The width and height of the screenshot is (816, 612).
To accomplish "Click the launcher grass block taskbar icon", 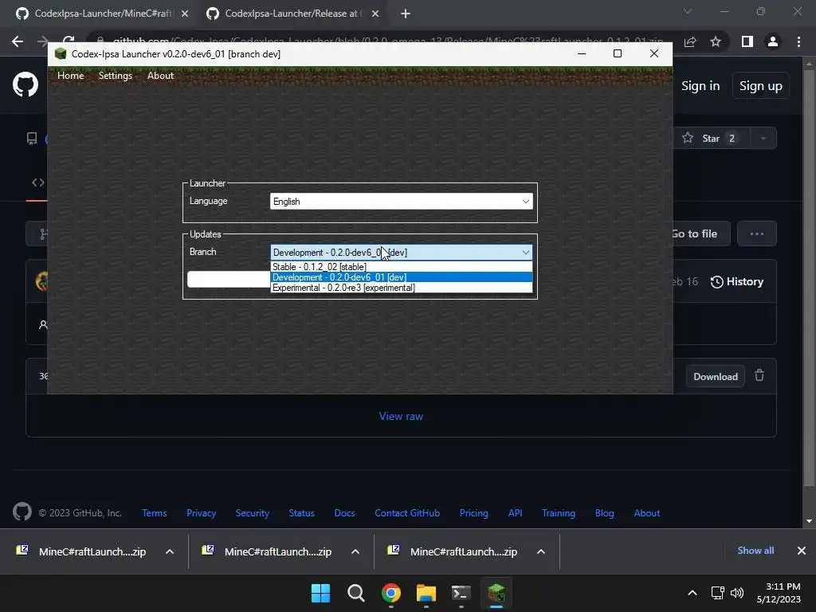I will point(496,593).
